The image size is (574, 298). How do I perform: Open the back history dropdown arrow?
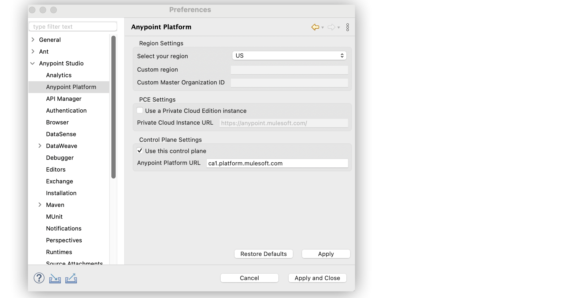coord(323,28)
